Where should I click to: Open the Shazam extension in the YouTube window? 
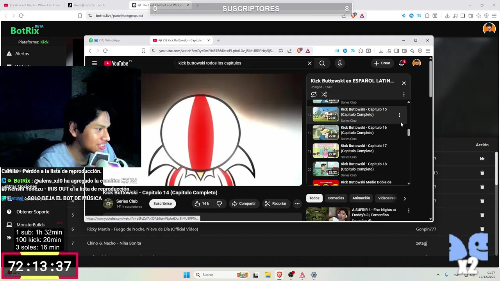coord(345,51)
